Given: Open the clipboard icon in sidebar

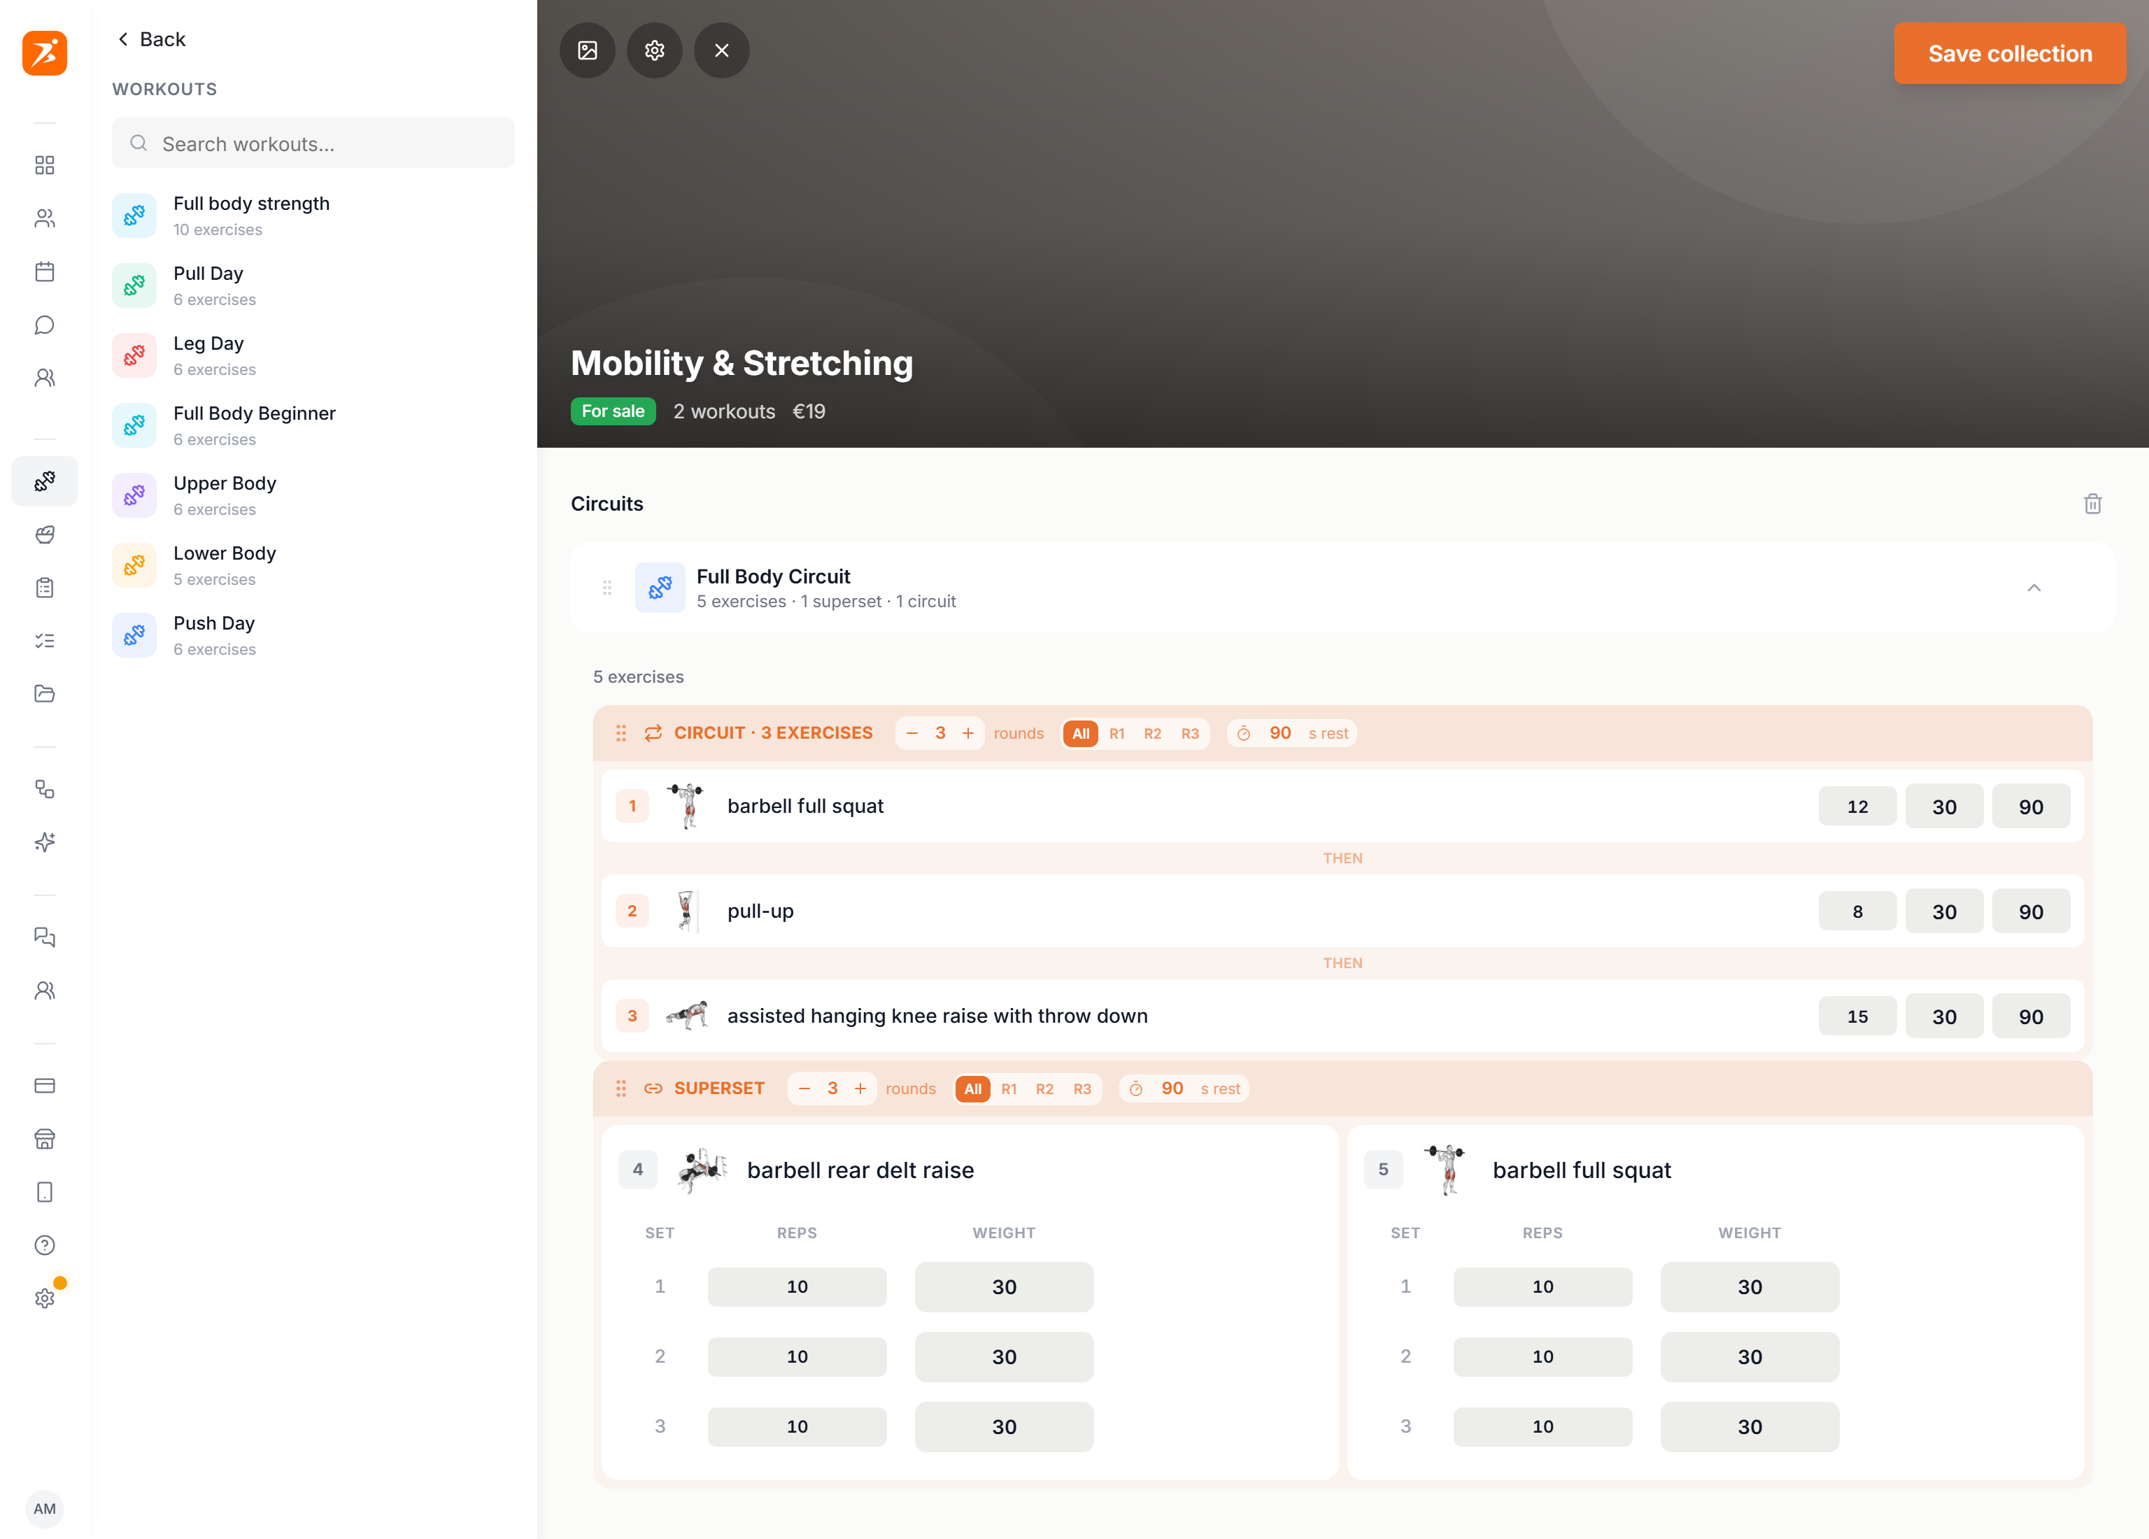Looking at the screenshot, I should pos(45,588).
